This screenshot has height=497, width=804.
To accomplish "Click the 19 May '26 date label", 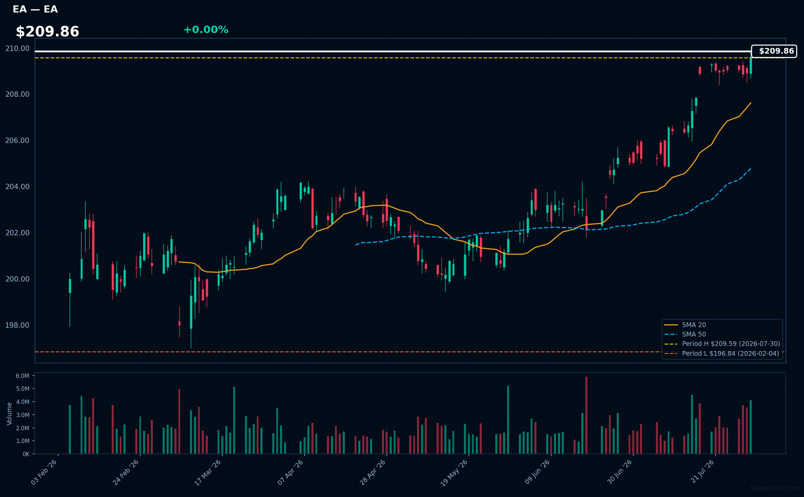I will tap(454, 473).
